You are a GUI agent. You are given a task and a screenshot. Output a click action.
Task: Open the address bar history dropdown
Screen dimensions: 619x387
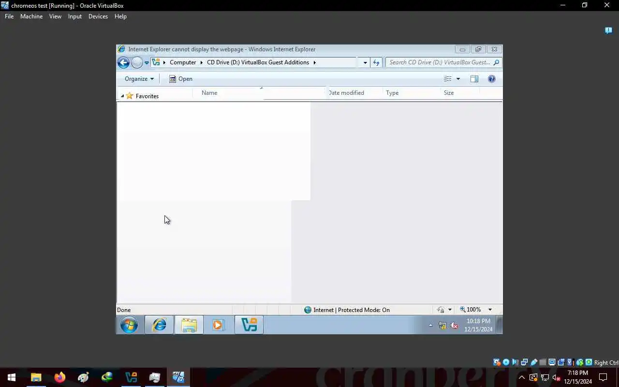click(x=365, y=62)
